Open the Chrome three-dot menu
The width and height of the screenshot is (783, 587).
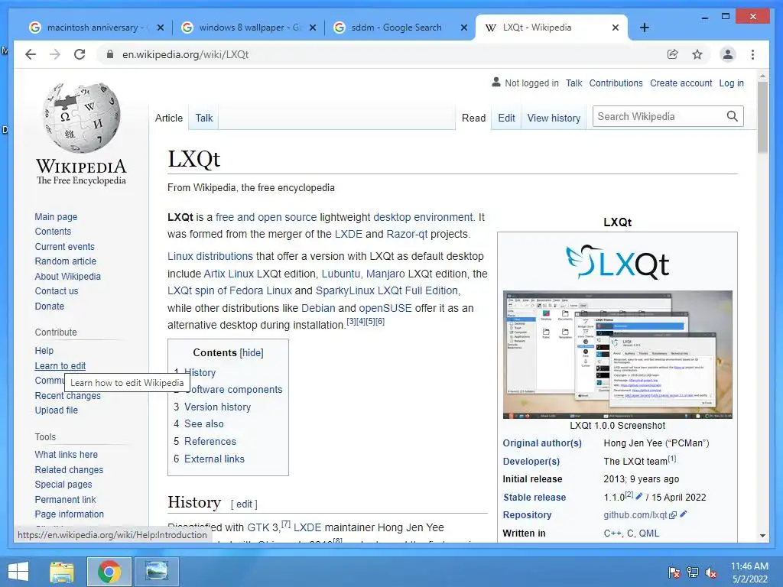[752, 54]
